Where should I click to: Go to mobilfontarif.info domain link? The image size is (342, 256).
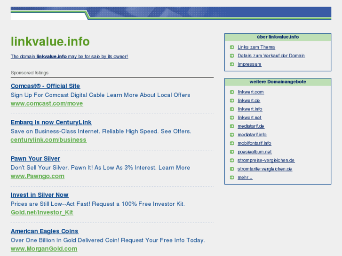point(255,143)
